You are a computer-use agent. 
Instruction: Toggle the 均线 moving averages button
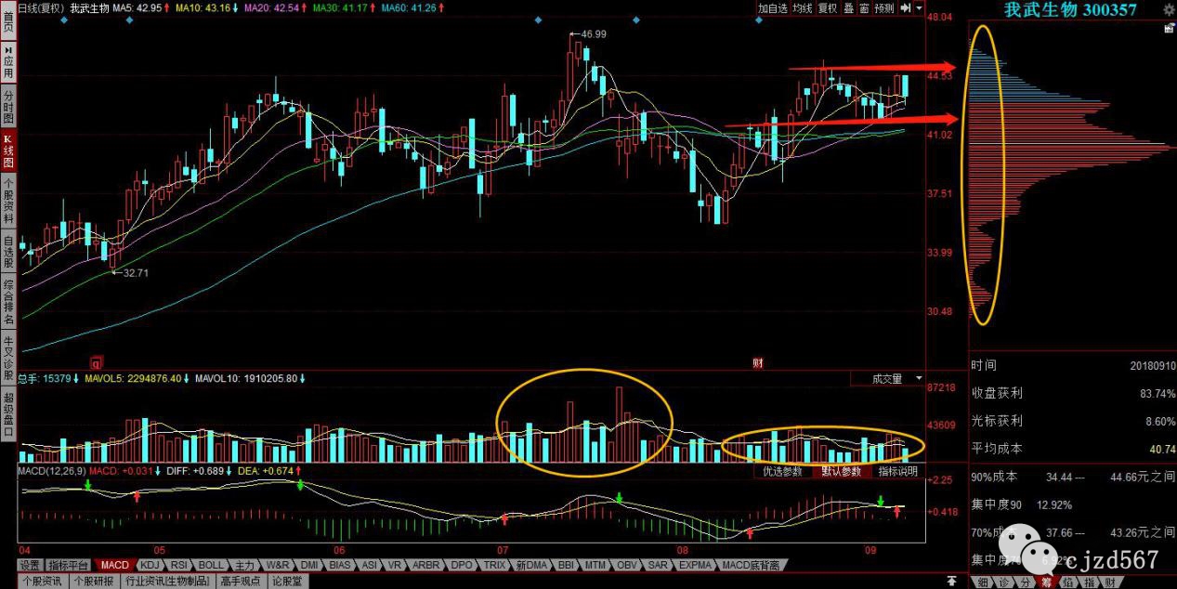(803, 8)
